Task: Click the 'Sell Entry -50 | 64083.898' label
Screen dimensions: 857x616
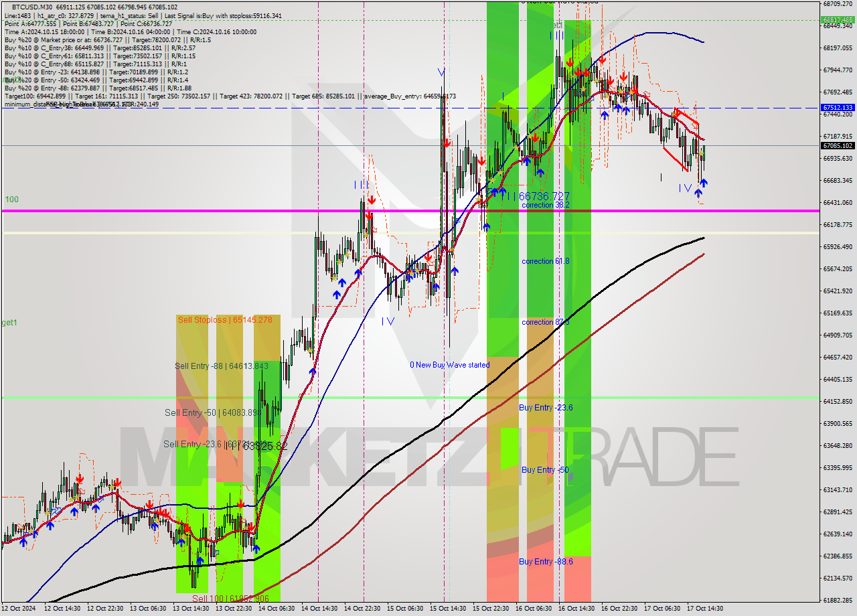Action: (213, 412)
